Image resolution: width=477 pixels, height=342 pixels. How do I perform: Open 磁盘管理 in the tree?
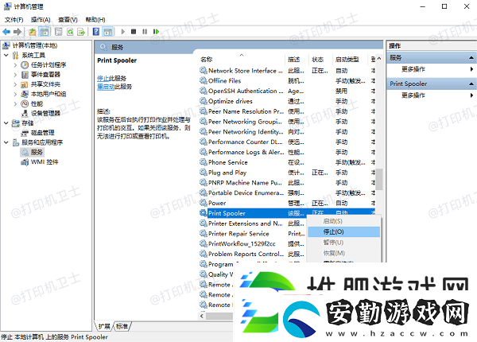[x=43, y=133]
